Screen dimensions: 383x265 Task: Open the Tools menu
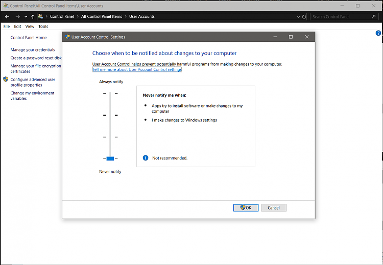pos(43,26)
